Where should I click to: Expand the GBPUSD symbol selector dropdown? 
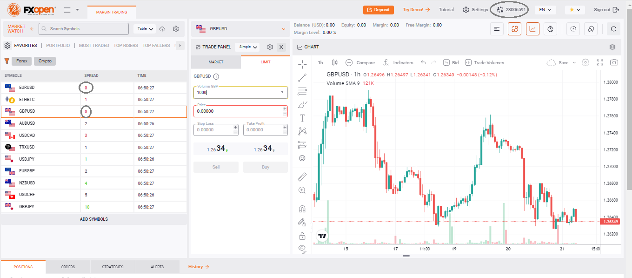tap(284, 29)
